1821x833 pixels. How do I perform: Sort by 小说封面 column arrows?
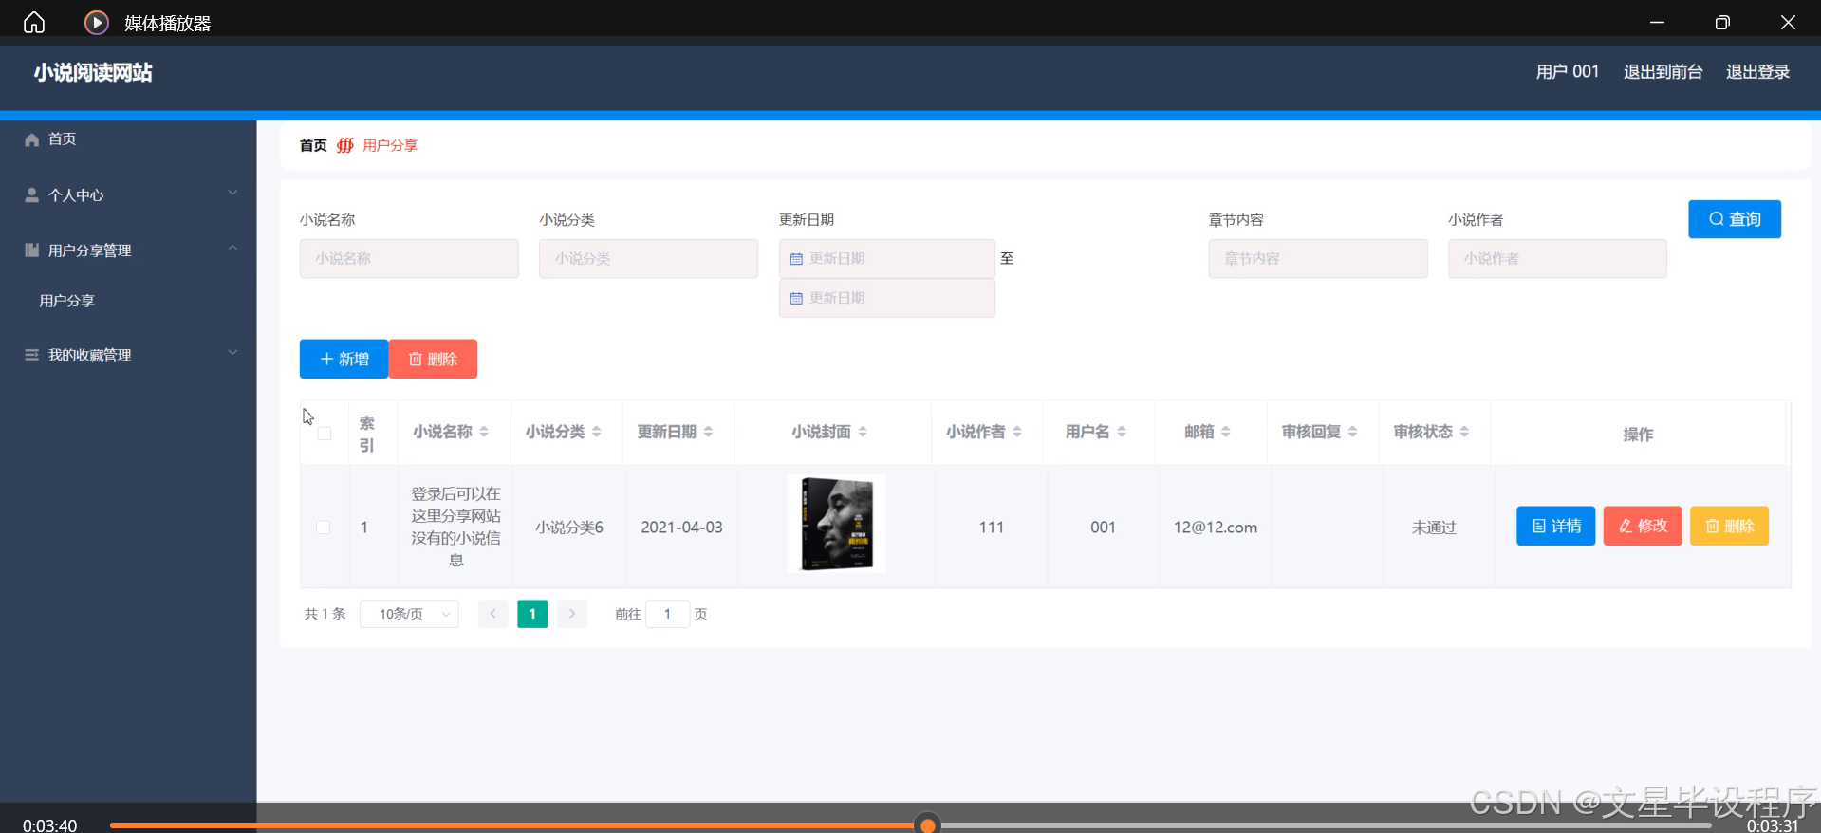tap(863, 432)
